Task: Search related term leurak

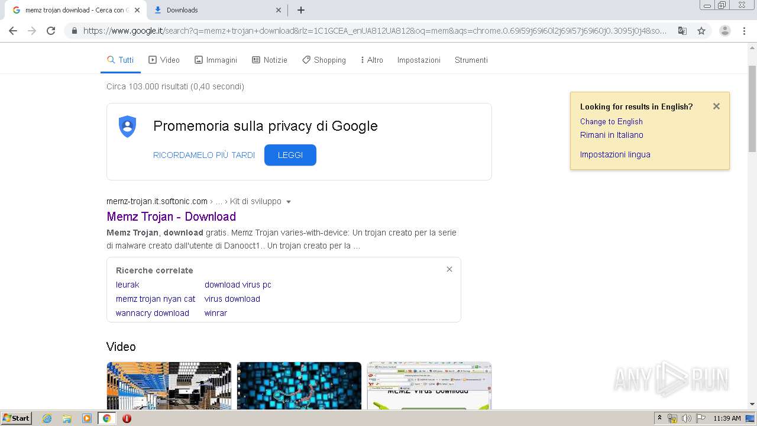Action: click(x=128, y=285)
